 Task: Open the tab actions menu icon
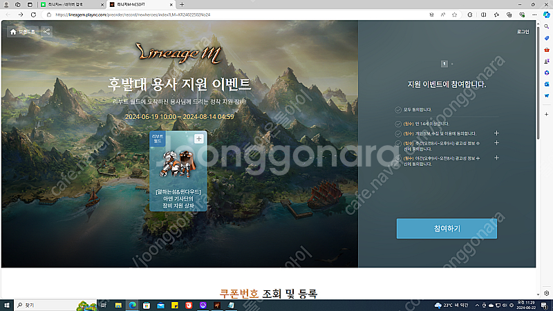coord(30,5)
